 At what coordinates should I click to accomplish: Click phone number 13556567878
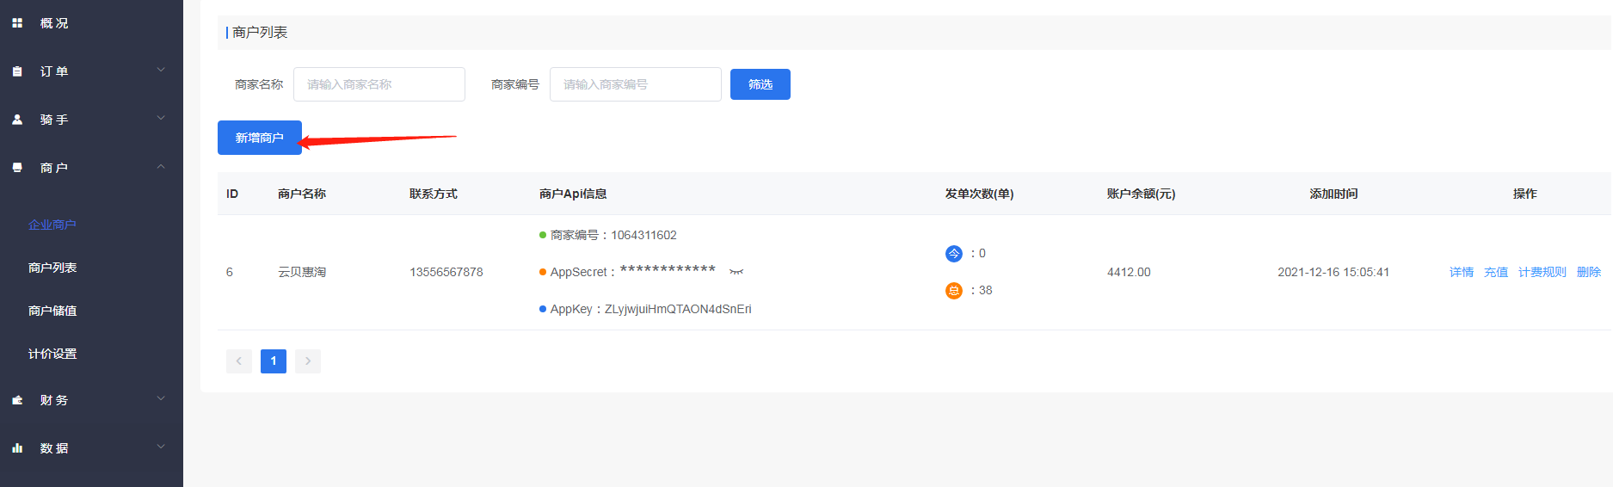pyautogui.click(x=446, y=272)
